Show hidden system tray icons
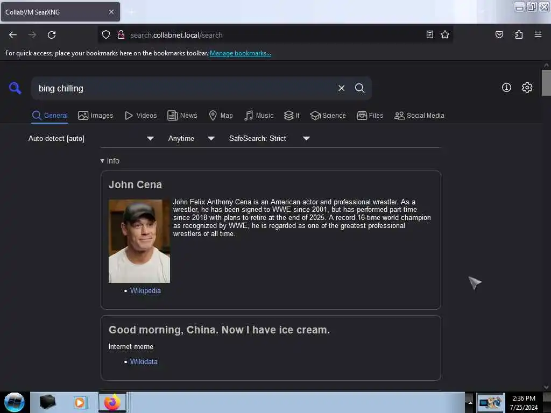The height and width of the screenshot is (413, 551). tap(470, 402)
